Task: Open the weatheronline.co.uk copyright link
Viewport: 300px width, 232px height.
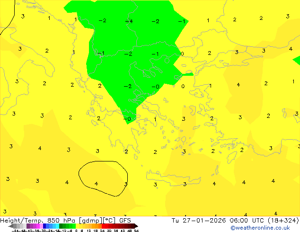Action: tap(260, 228)
